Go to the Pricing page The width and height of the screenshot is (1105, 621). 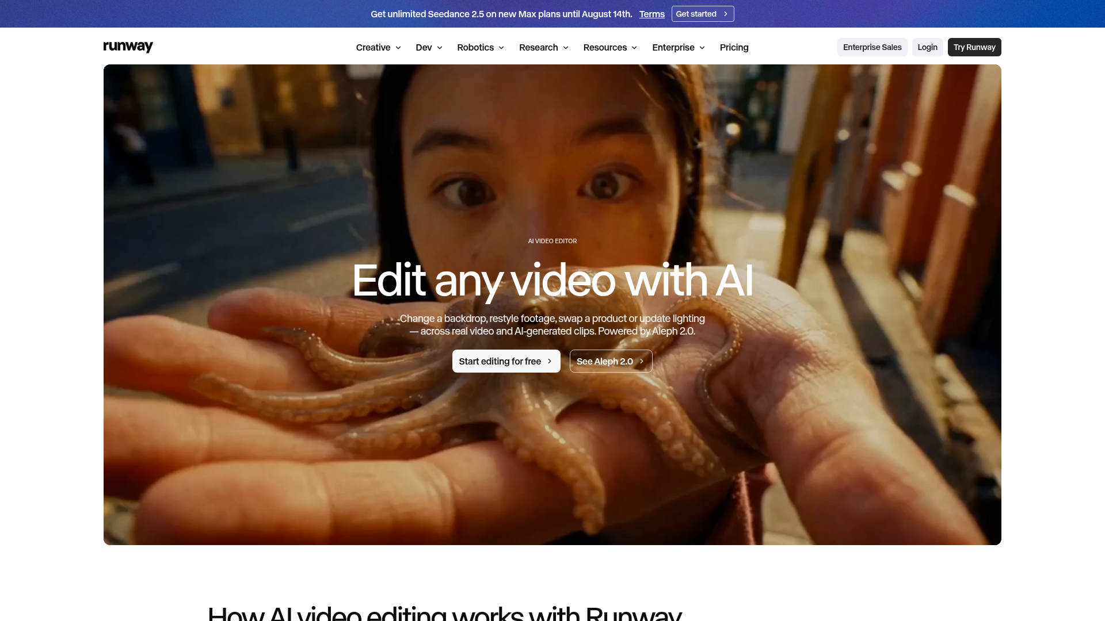734,47
